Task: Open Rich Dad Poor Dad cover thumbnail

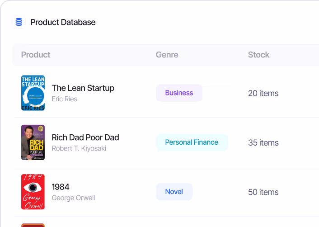Action: 33,142
